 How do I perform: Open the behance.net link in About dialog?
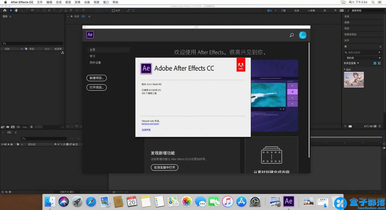[x=150, y=124]
